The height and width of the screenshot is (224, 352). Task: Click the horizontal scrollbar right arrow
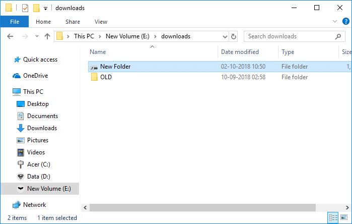pyautogui.click(x=347, y=207)
